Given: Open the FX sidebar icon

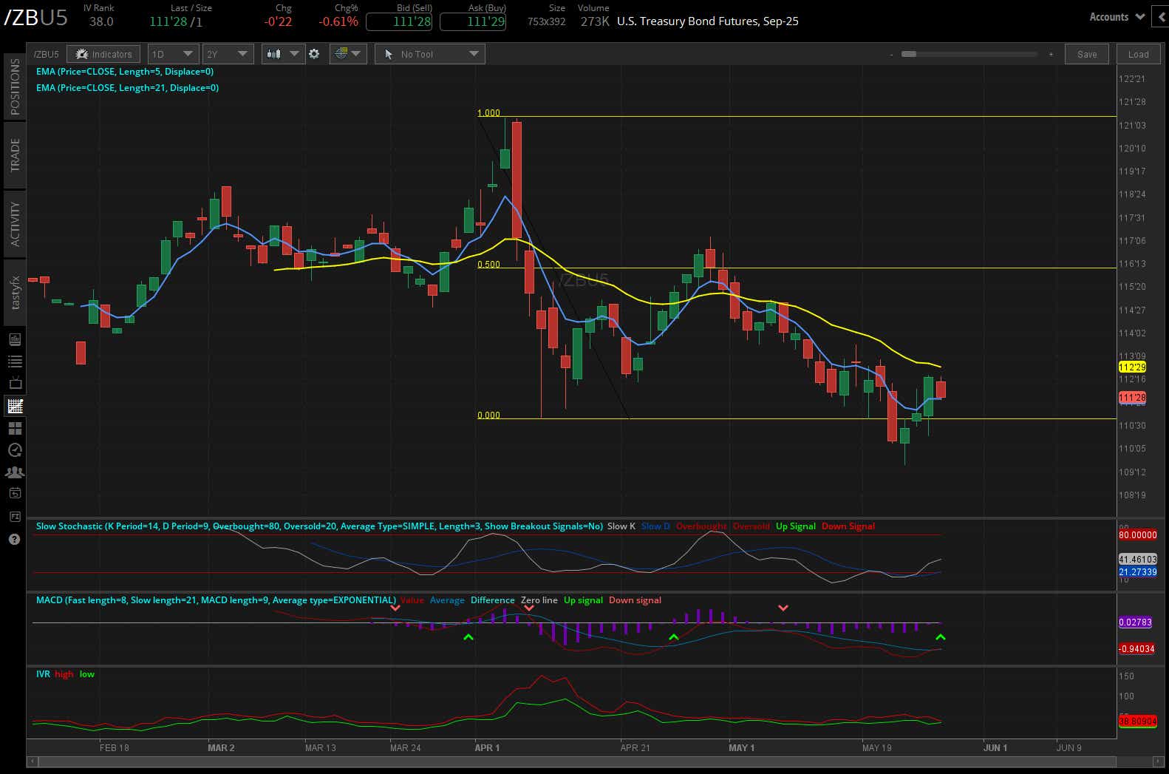Looking at the screenshot, I should [x=15, y=516].
